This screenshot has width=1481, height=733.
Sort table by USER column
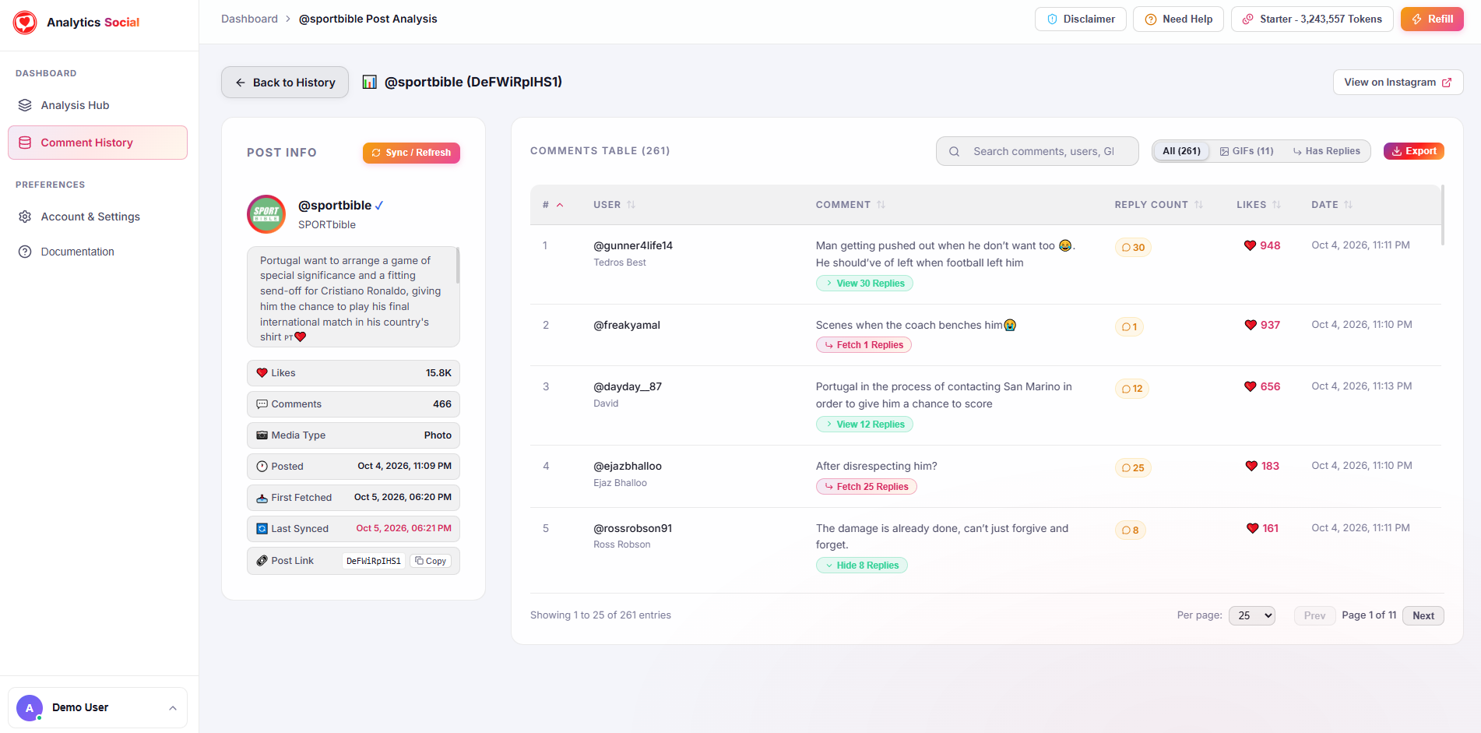pyautogui.click(x=614, y=205)
